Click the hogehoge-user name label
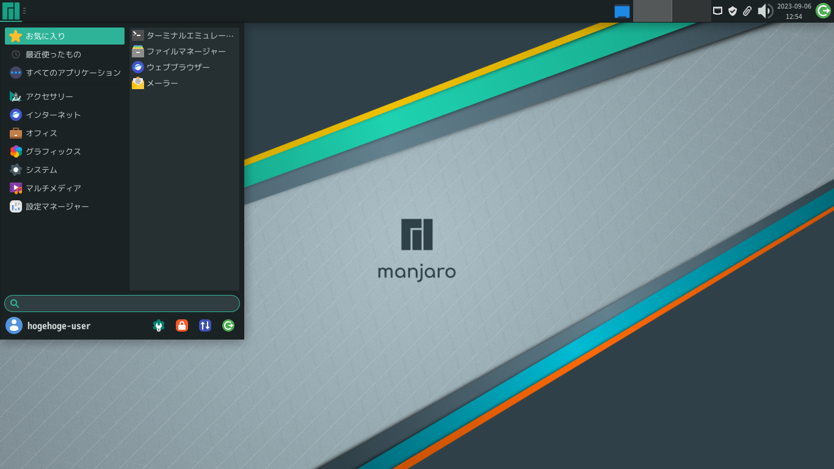Screen dimensions: 834x469 pos(59,326)
